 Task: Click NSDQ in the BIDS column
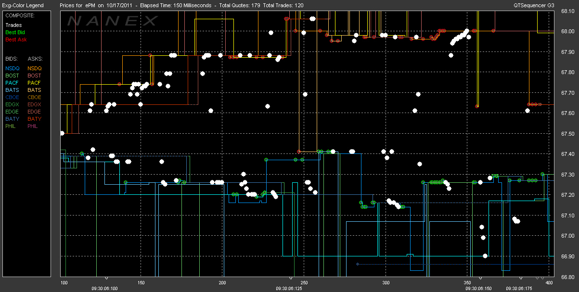pyautogui.click(x=12, y=68)
